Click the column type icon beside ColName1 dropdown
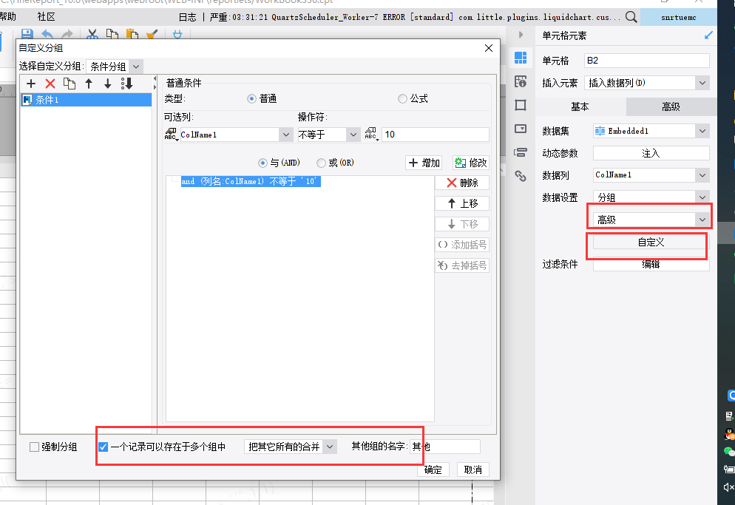Viewport: 735px width, 505px height. click(x=171, y=135)
